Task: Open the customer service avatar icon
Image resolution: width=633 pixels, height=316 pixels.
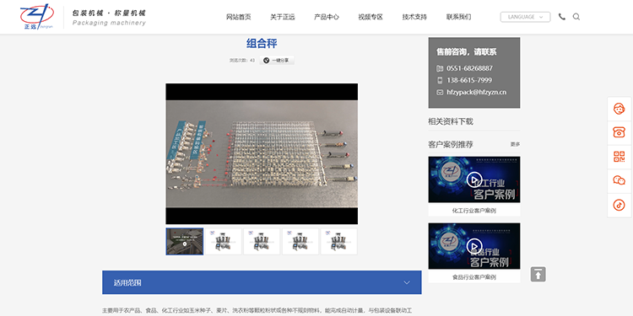Action: (619, 109)
